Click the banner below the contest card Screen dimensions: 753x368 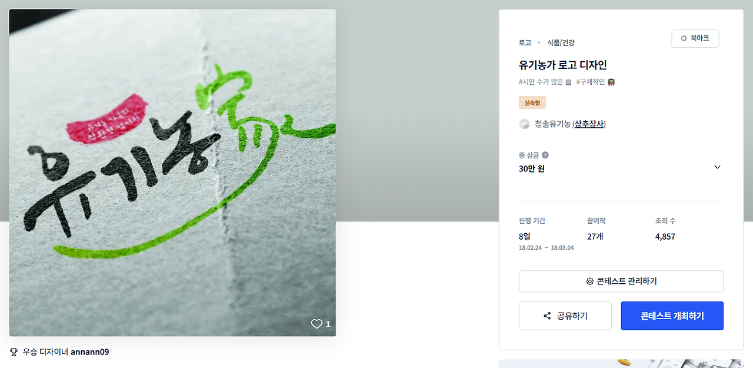(x=621, y=364)
